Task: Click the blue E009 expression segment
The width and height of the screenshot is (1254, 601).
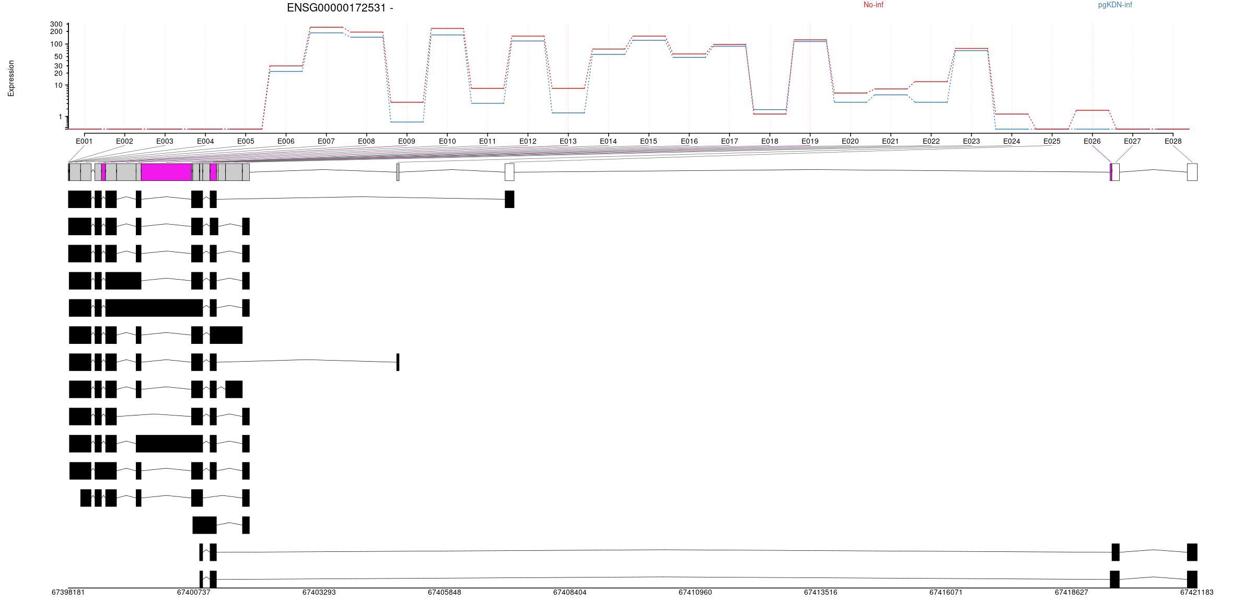Action: coord(407,122)
